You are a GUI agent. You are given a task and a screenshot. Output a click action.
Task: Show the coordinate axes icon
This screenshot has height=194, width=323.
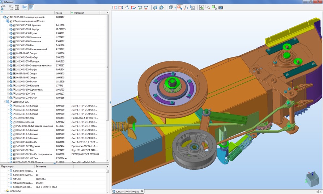[x=186, y=7]
